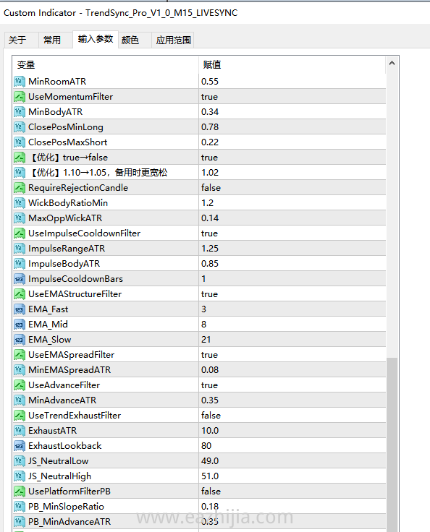The width and height of the screenshot is (430, 532).
Task: Click the ImpulseCooldownBars integer icon
Action: point(20,279)
